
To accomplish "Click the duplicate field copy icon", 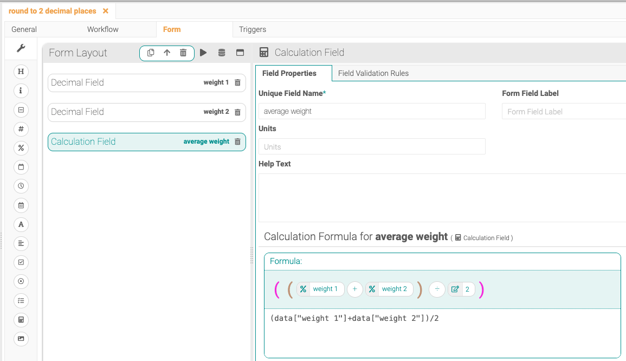I will pyautogui.click(x=151, y=53).
